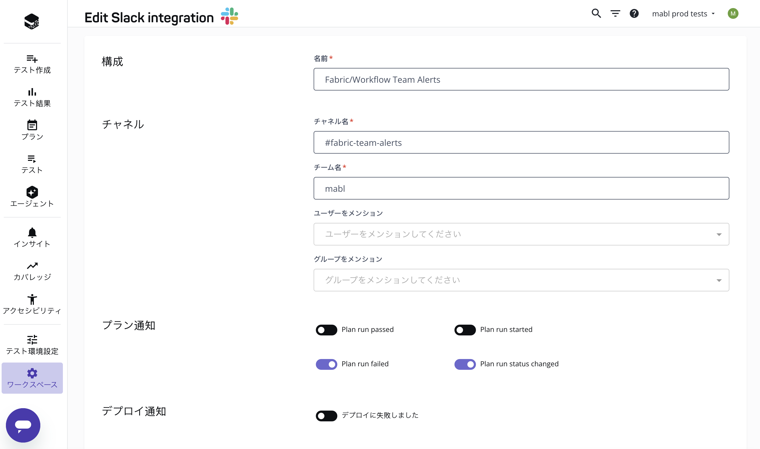Image resolution: width=760 pixels, height=449 pixels.
Task: Open the エージェント sparkle icon
Action: [32, 192]
